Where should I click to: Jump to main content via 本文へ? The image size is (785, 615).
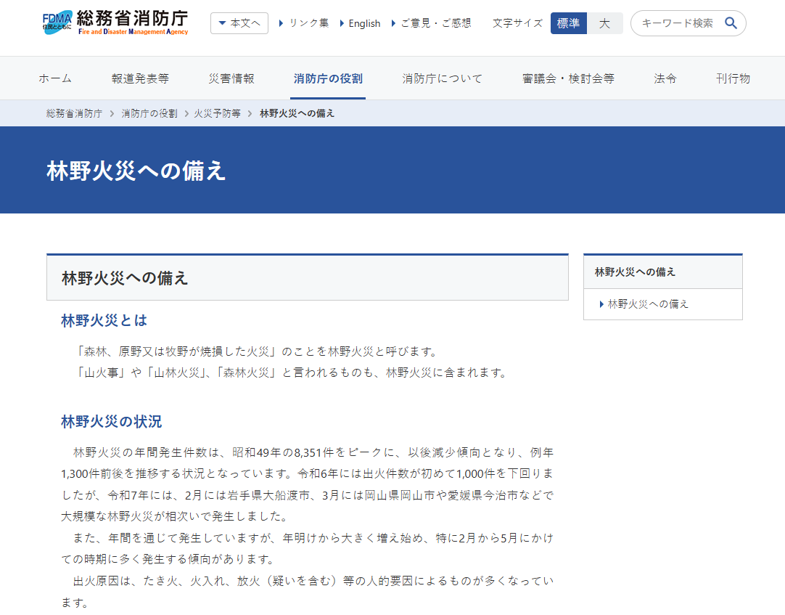tap(239, 23)
